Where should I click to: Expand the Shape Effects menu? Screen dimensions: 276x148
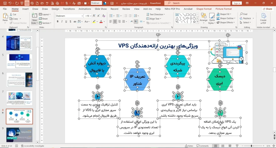226,22
